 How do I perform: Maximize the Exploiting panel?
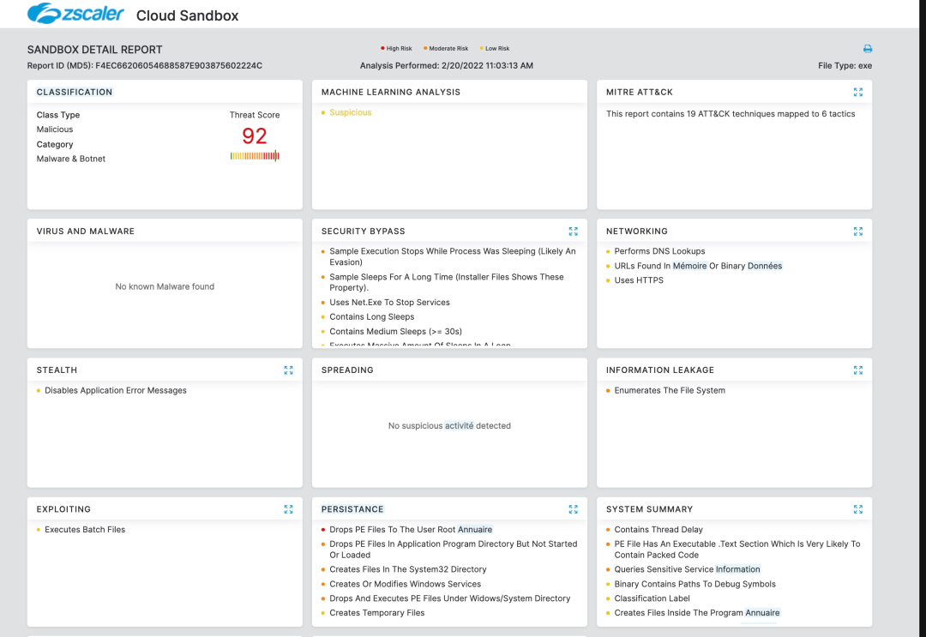point(288,508)
